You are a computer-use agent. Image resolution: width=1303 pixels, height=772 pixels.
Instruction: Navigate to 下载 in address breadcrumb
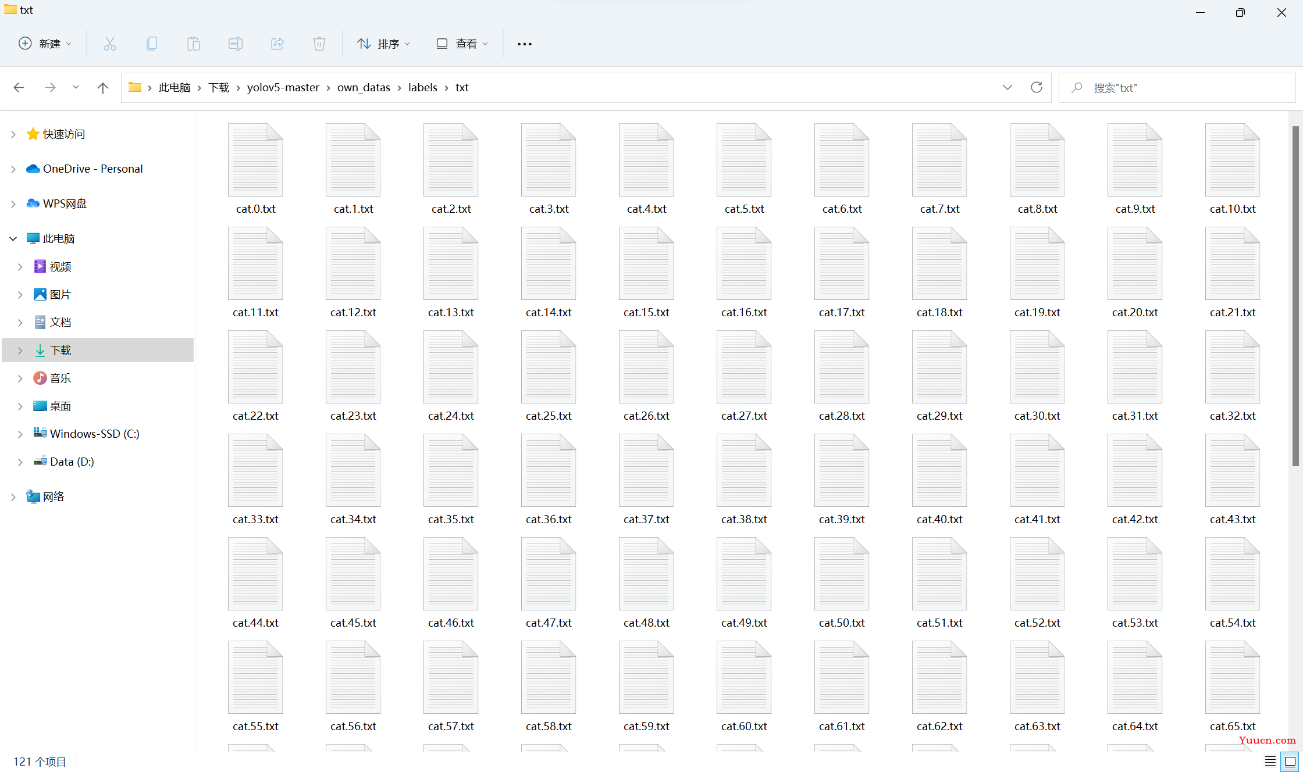219,87
